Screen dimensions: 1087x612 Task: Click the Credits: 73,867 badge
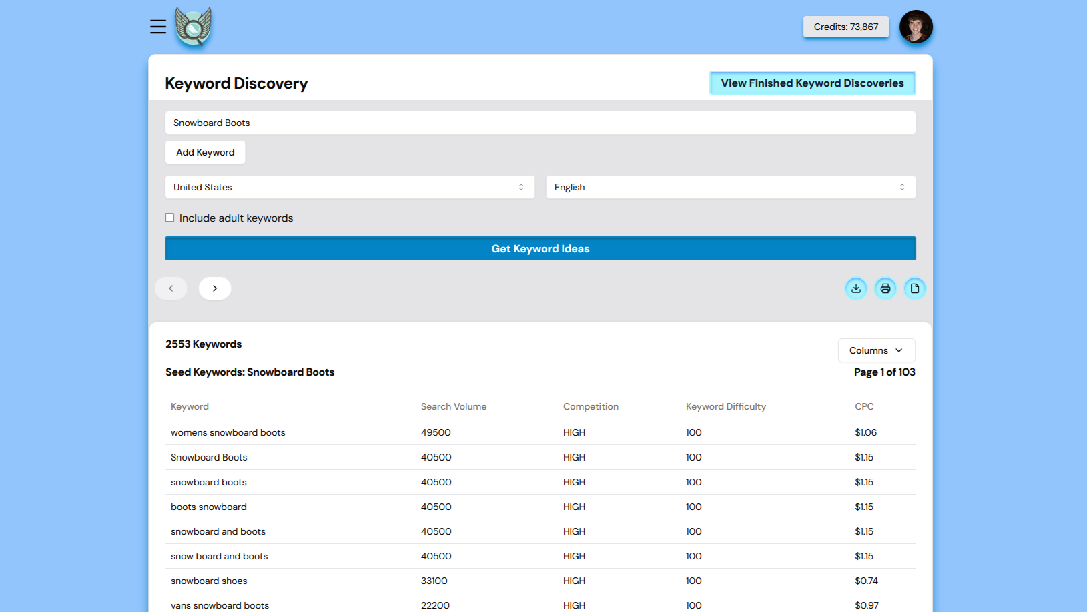pyautogui.click(x=845, y=27)
